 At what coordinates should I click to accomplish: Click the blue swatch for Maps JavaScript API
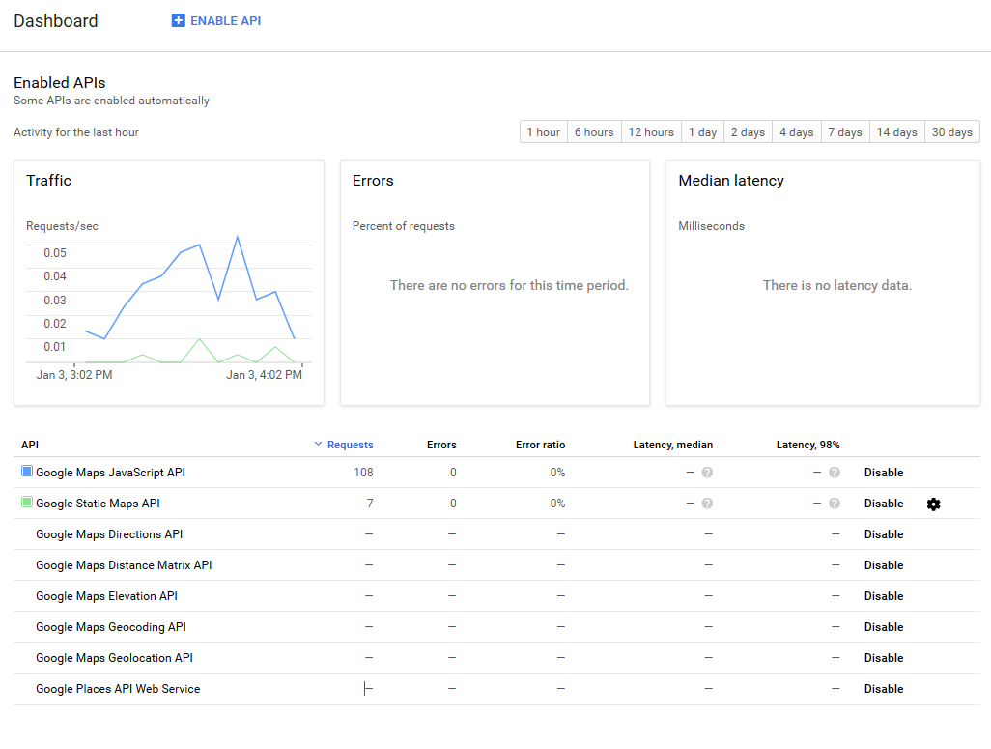tap(26, 471)
